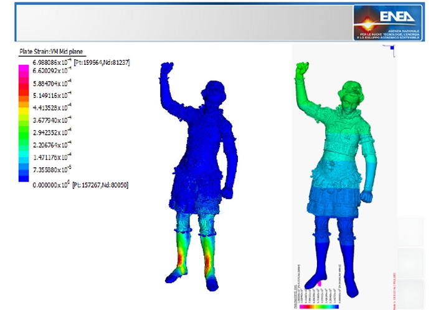The width and height of the screenshot is (436, 310).
Task: Select the dark blue band at the legend bottom
Action: tap(24, 177)
